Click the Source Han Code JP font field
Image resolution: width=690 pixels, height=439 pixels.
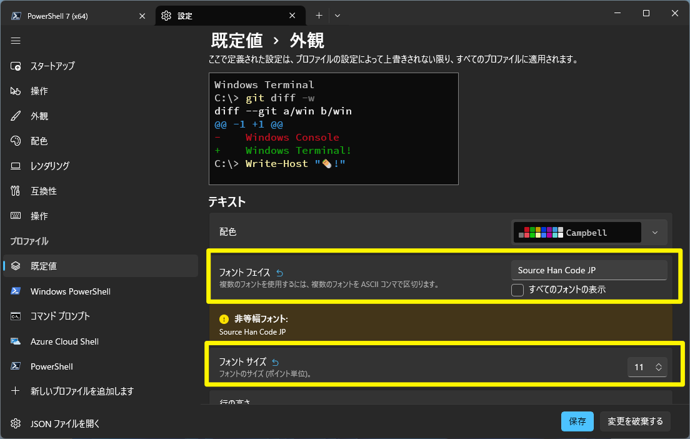pyautogui.click(x=588, y=270)
